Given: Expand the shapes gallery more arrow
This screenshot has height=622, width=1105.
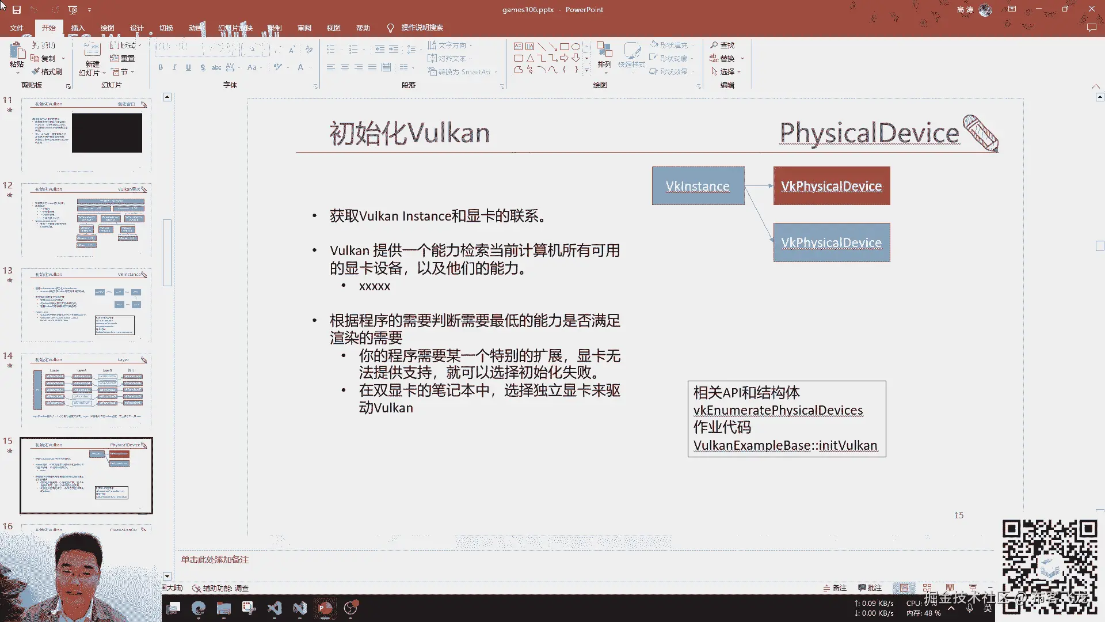Looking at the screenshot, I should (586, 70).
